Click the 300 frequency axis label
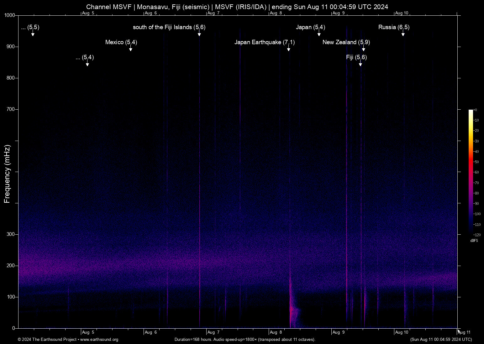 point(11,234)
